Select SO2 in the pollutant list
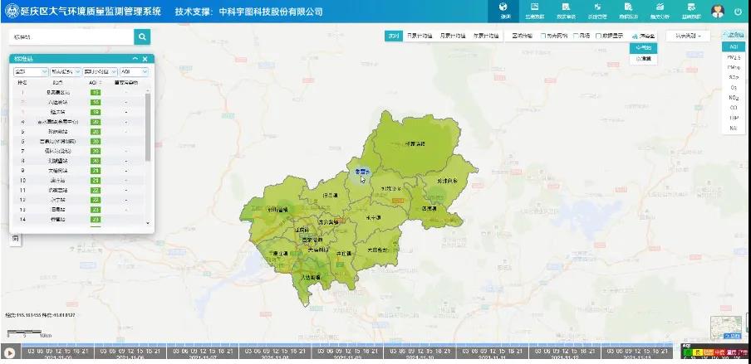The height and width of the screenshot is (364, 751). (x=734, y=77)
